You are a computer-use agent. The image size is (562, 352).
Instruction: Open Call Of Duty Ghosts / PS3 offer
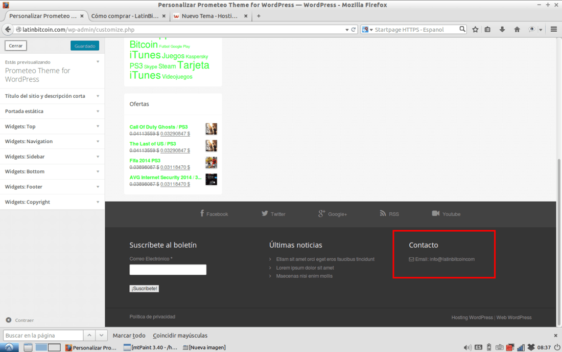(x=158, y=127)
